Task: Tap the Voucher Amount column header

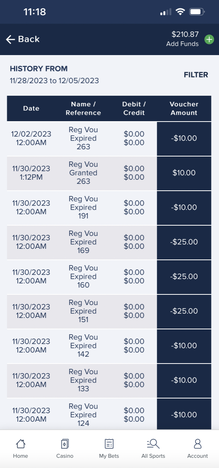Action: click(184, 108)
